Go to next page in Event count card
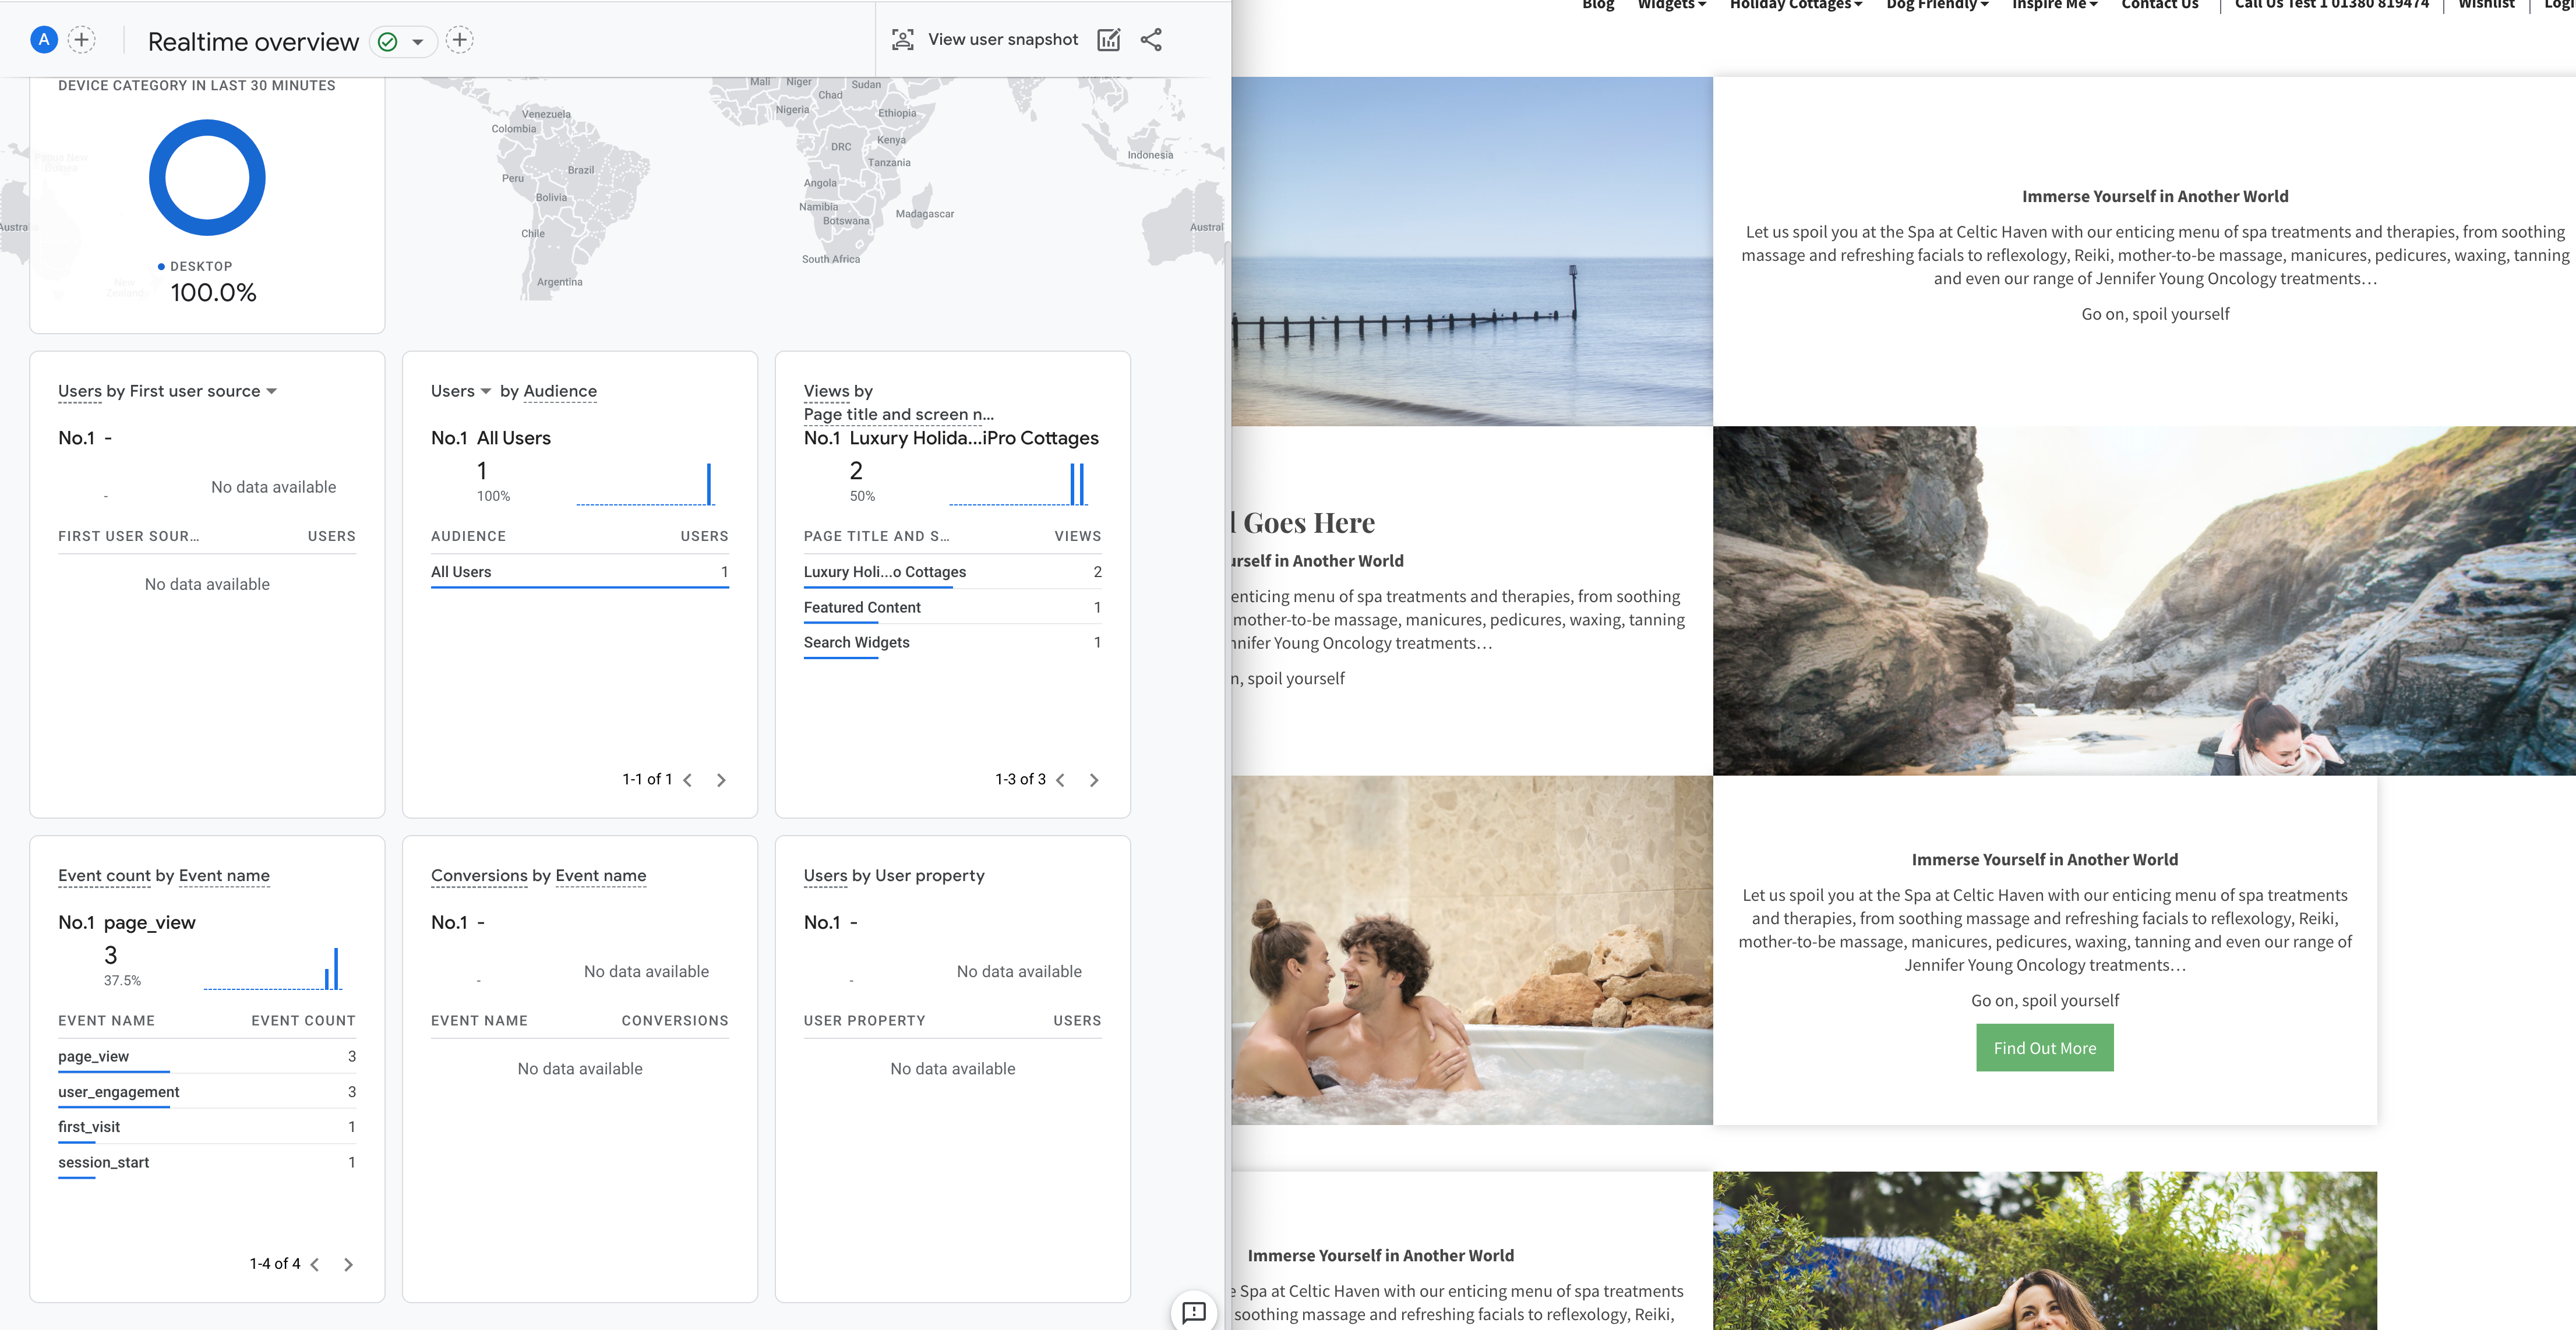This screenshot has height=1330, width=2576. click(348, 1264)
